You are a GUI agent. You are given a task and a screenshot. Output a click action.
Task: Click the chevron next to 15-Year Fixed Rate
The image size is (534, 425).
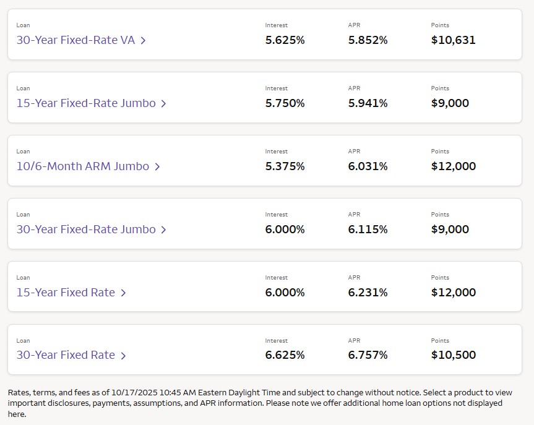(x=123, y=293)
